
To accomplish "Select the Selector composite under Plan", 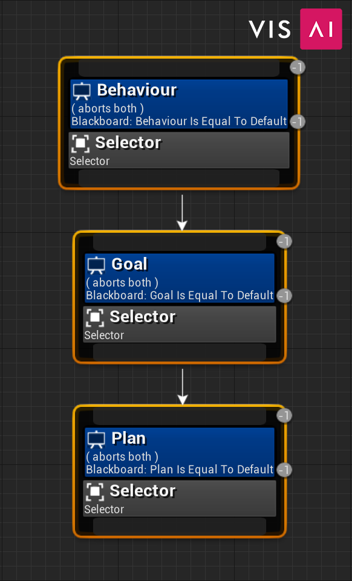I will coord(180,498).
